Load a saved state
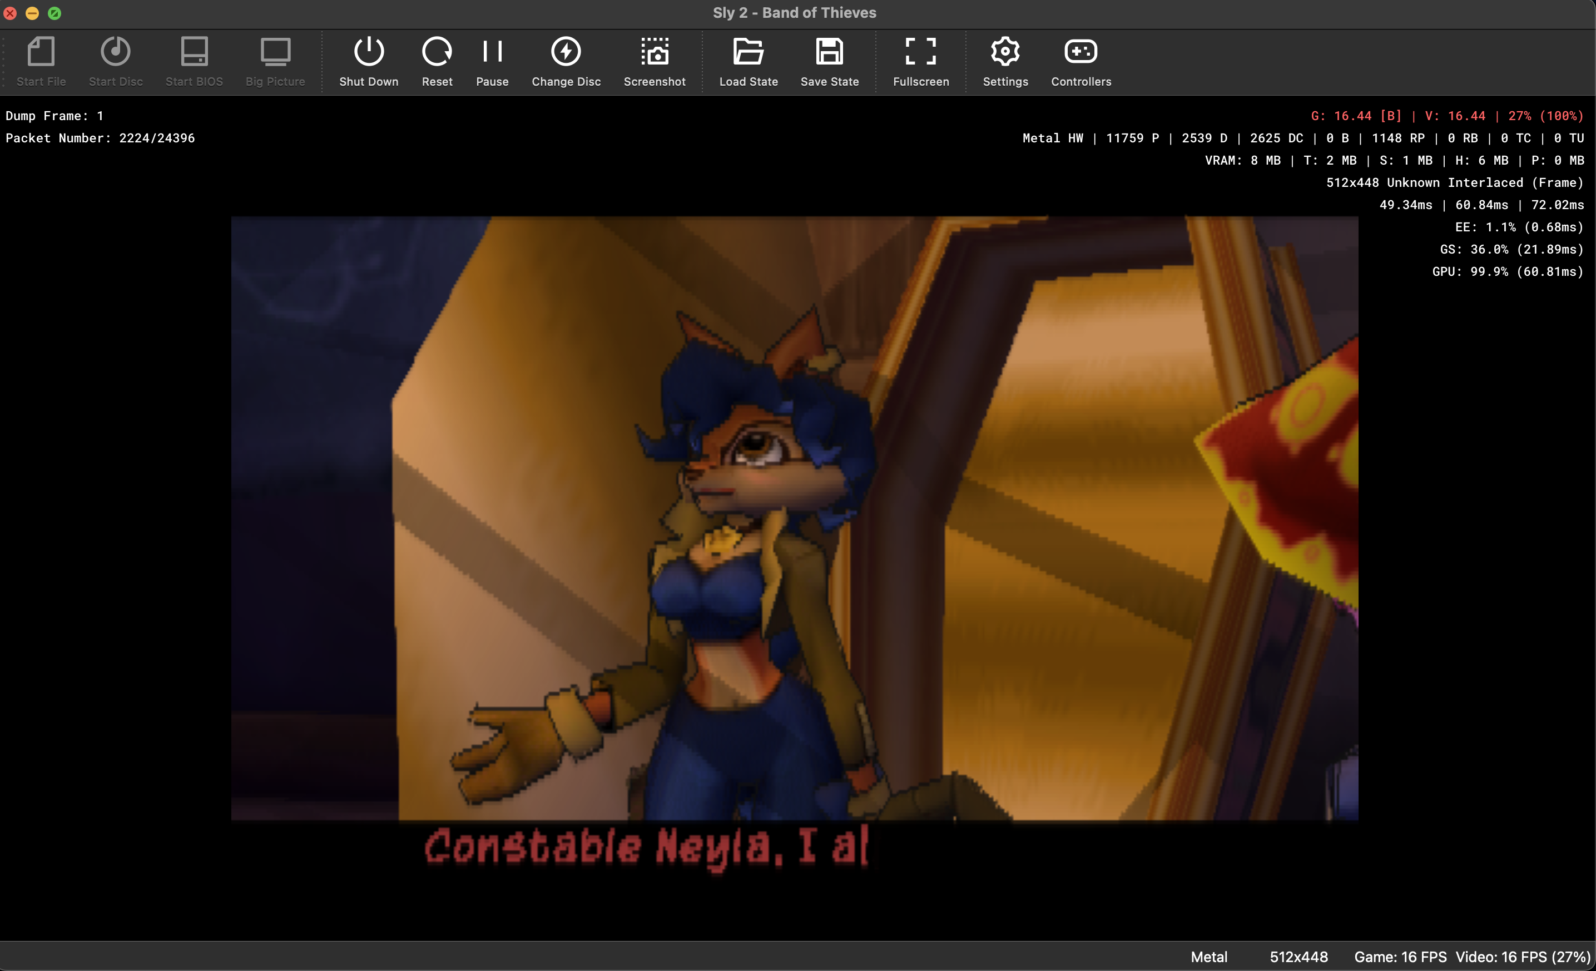This screenshot has height=971, width=1596. (x=749, y=61)
